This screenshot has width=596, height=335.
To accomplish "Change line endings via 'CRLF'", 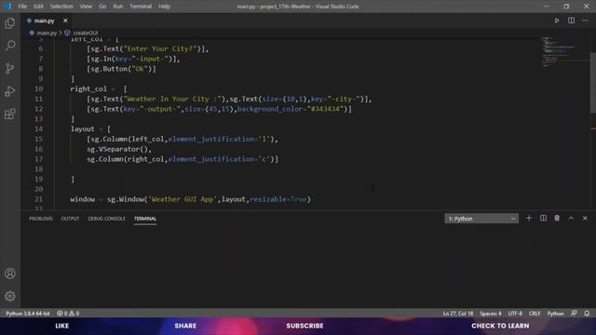I will [x=535, y=314].
